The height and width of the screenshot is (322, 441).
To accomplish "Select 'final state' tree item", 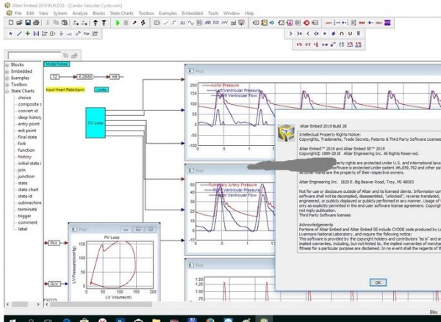I will coord(27,137).
